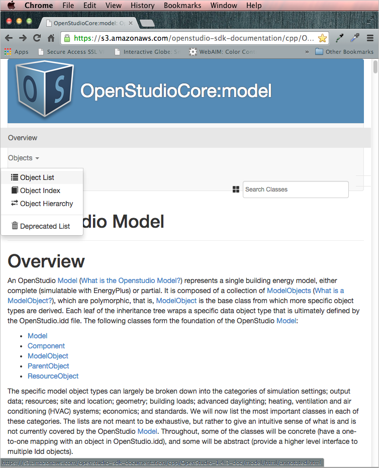The image size is (379, 468).
Task: Collapse the Objects dropdown menu
Action: pos(23,158)
